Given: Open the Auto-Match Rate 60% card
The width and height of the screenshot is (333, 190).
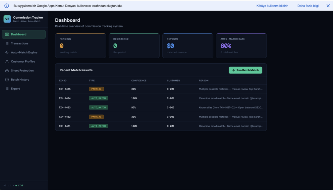Looking at the screenshot, I should coord(241,46).
